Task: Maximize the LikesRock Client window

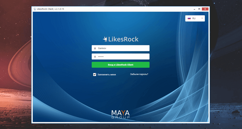Action: pyautogui.click(x=199, y=9)
